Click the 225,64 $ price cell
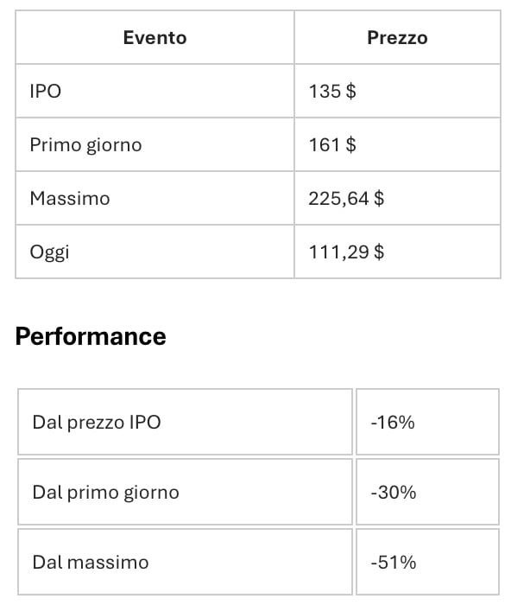 397,198
